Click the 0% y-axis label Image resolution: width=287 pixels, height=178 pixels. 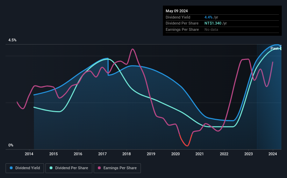(11, 145)
